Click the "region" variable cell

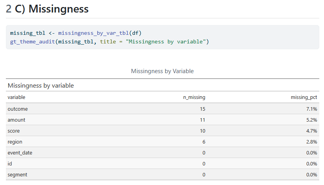[x=15, y=142]
